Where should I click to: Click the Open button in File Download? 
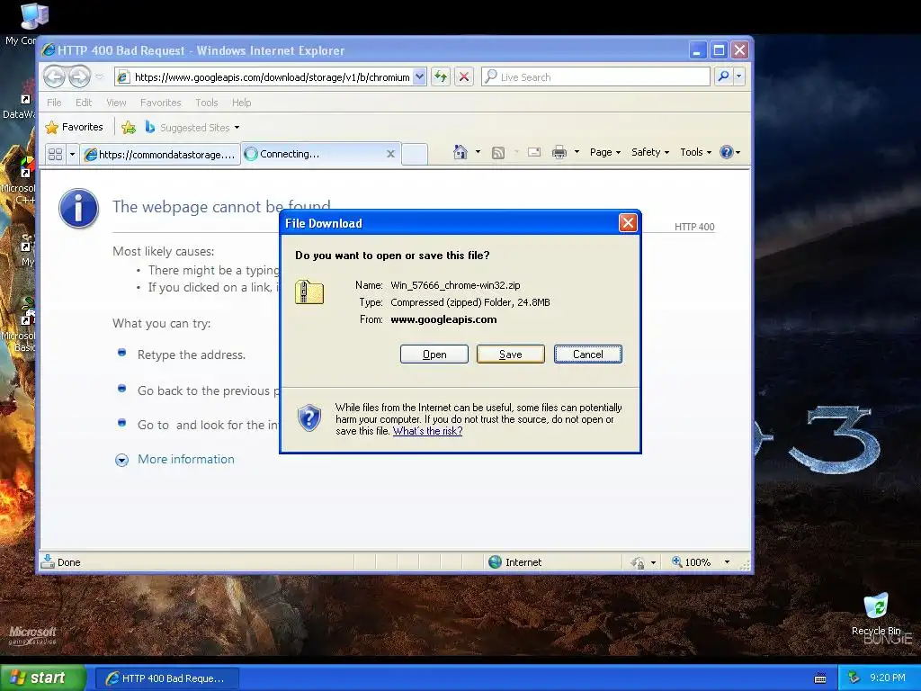click(434, 354)
